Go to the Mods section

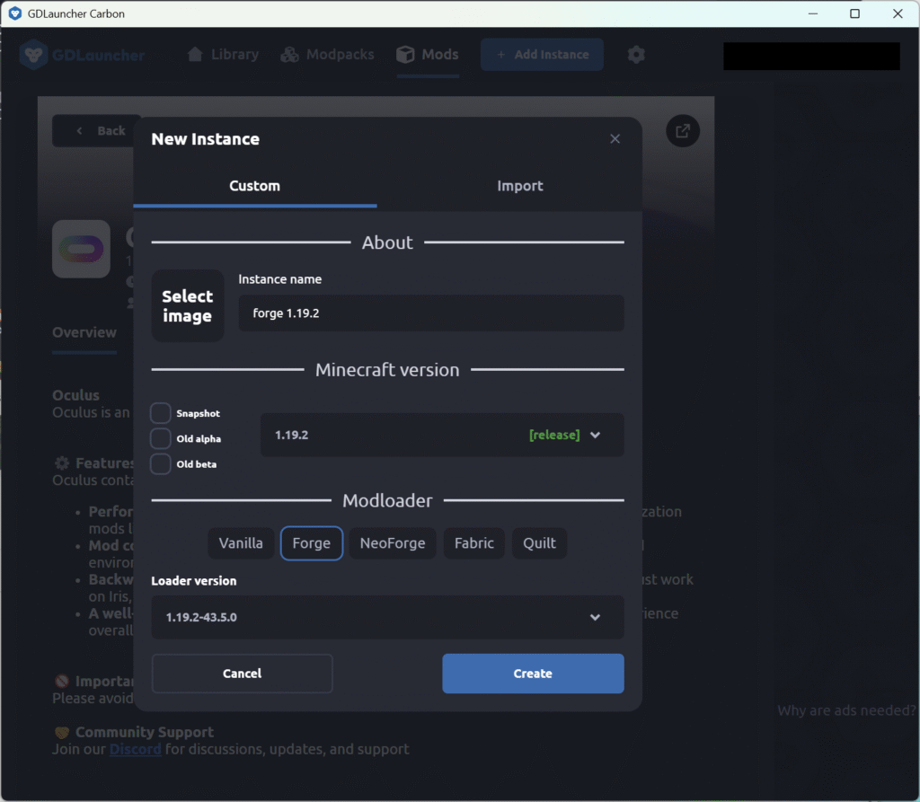428,55
